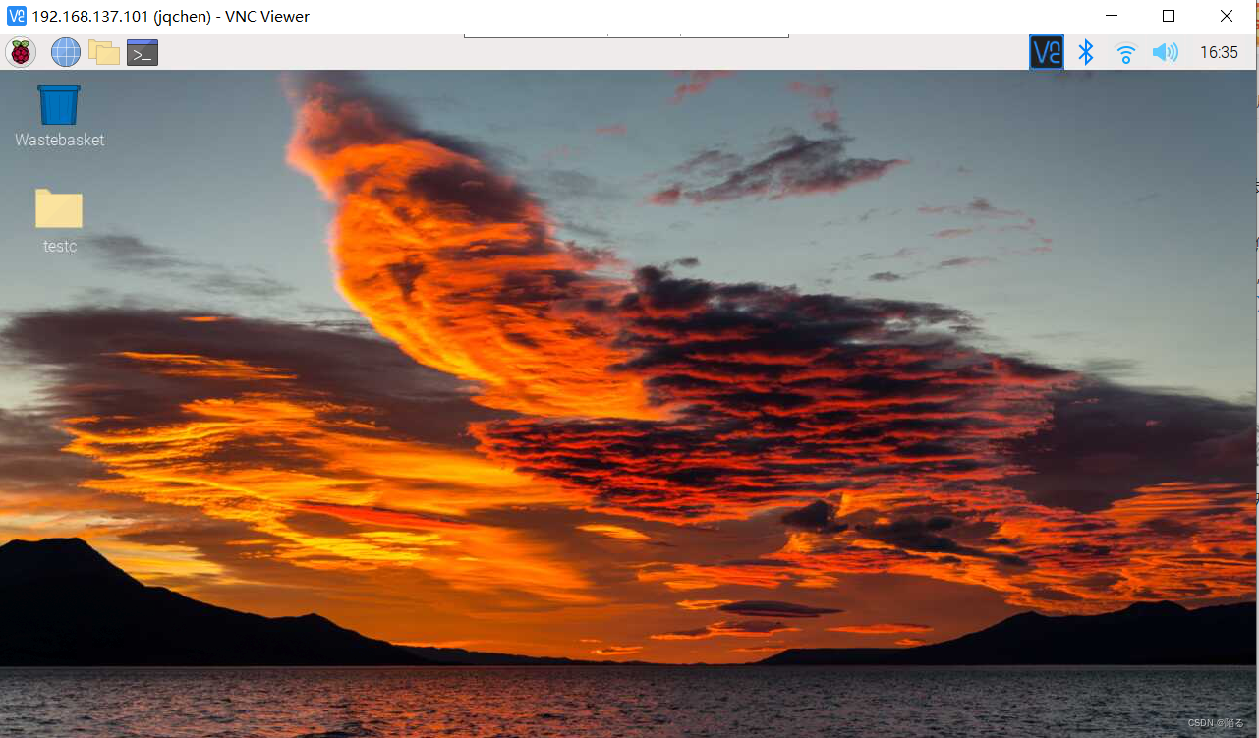Open the Raspberry Pi main menu
Screen dimensions: 1259x738
[21, 52]
